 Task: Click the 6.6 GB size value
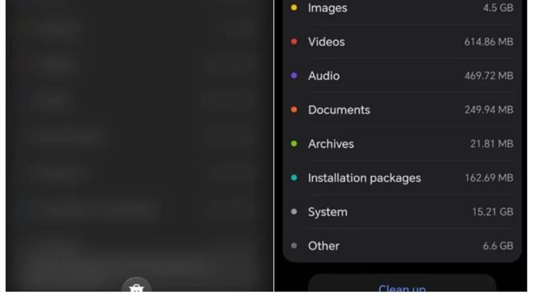[x=498, y=246]
